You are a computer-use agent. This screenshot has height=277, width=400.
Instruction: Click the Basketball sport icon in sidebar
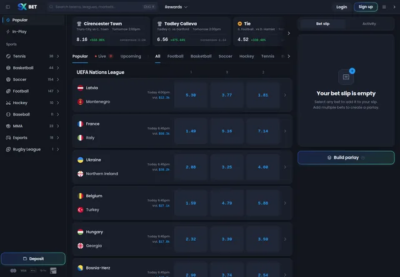(8, 68)
